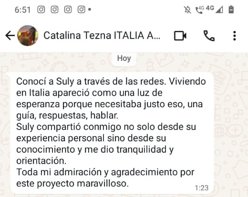Start a voice call with the phone icon

209,36
